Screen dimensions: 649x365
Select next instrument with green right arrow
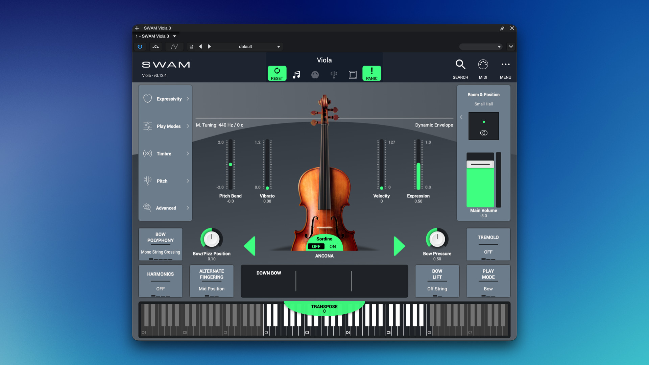(399, 246)
